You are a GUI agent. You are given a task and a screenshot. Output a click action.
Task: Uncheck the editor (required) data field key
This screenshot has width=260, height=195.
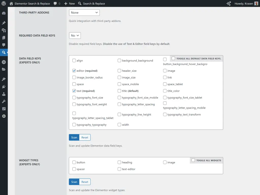pos(74,71)
